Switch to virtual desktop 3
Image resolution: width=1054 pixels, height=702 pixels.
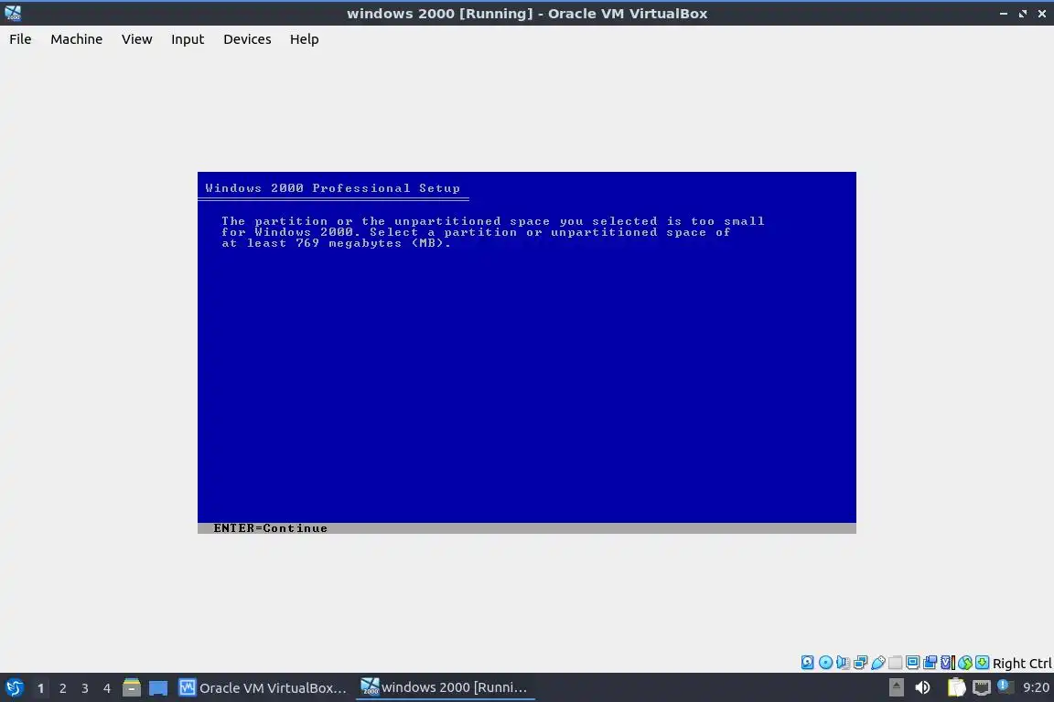pos(85,688)
